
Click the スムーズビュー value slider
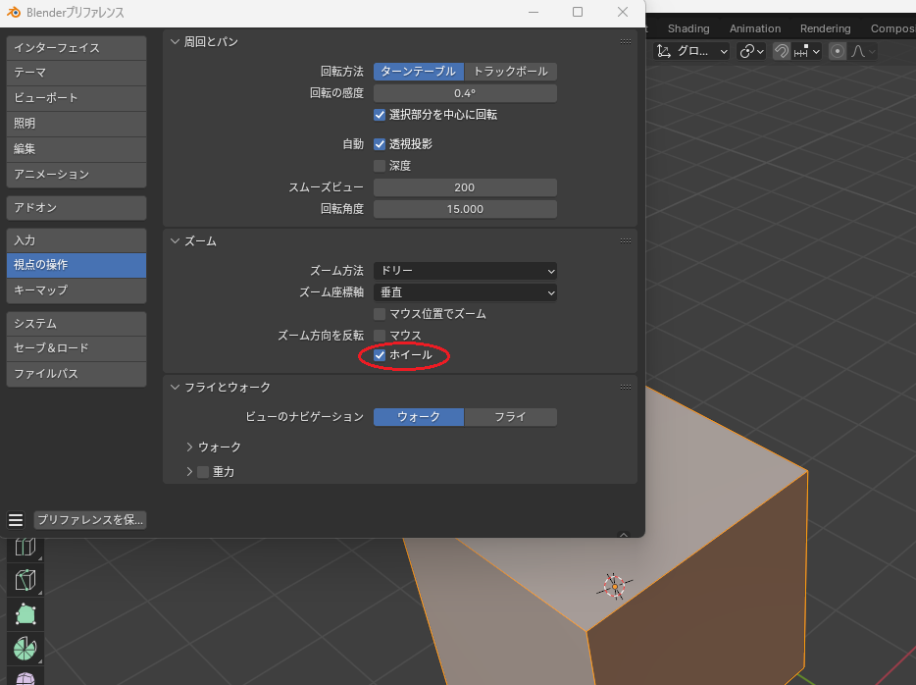tap(465, 187)
